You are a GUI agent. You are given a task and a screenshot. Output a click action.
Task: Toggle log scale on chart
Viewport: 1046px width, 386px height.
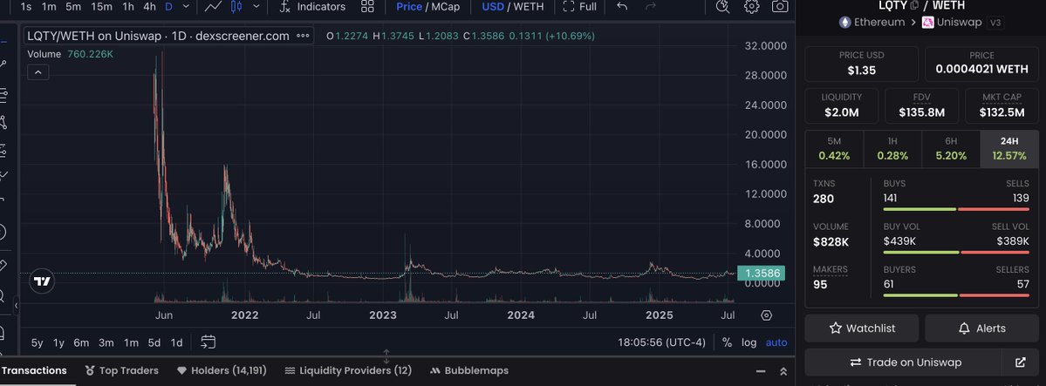[x=749, y=342]
